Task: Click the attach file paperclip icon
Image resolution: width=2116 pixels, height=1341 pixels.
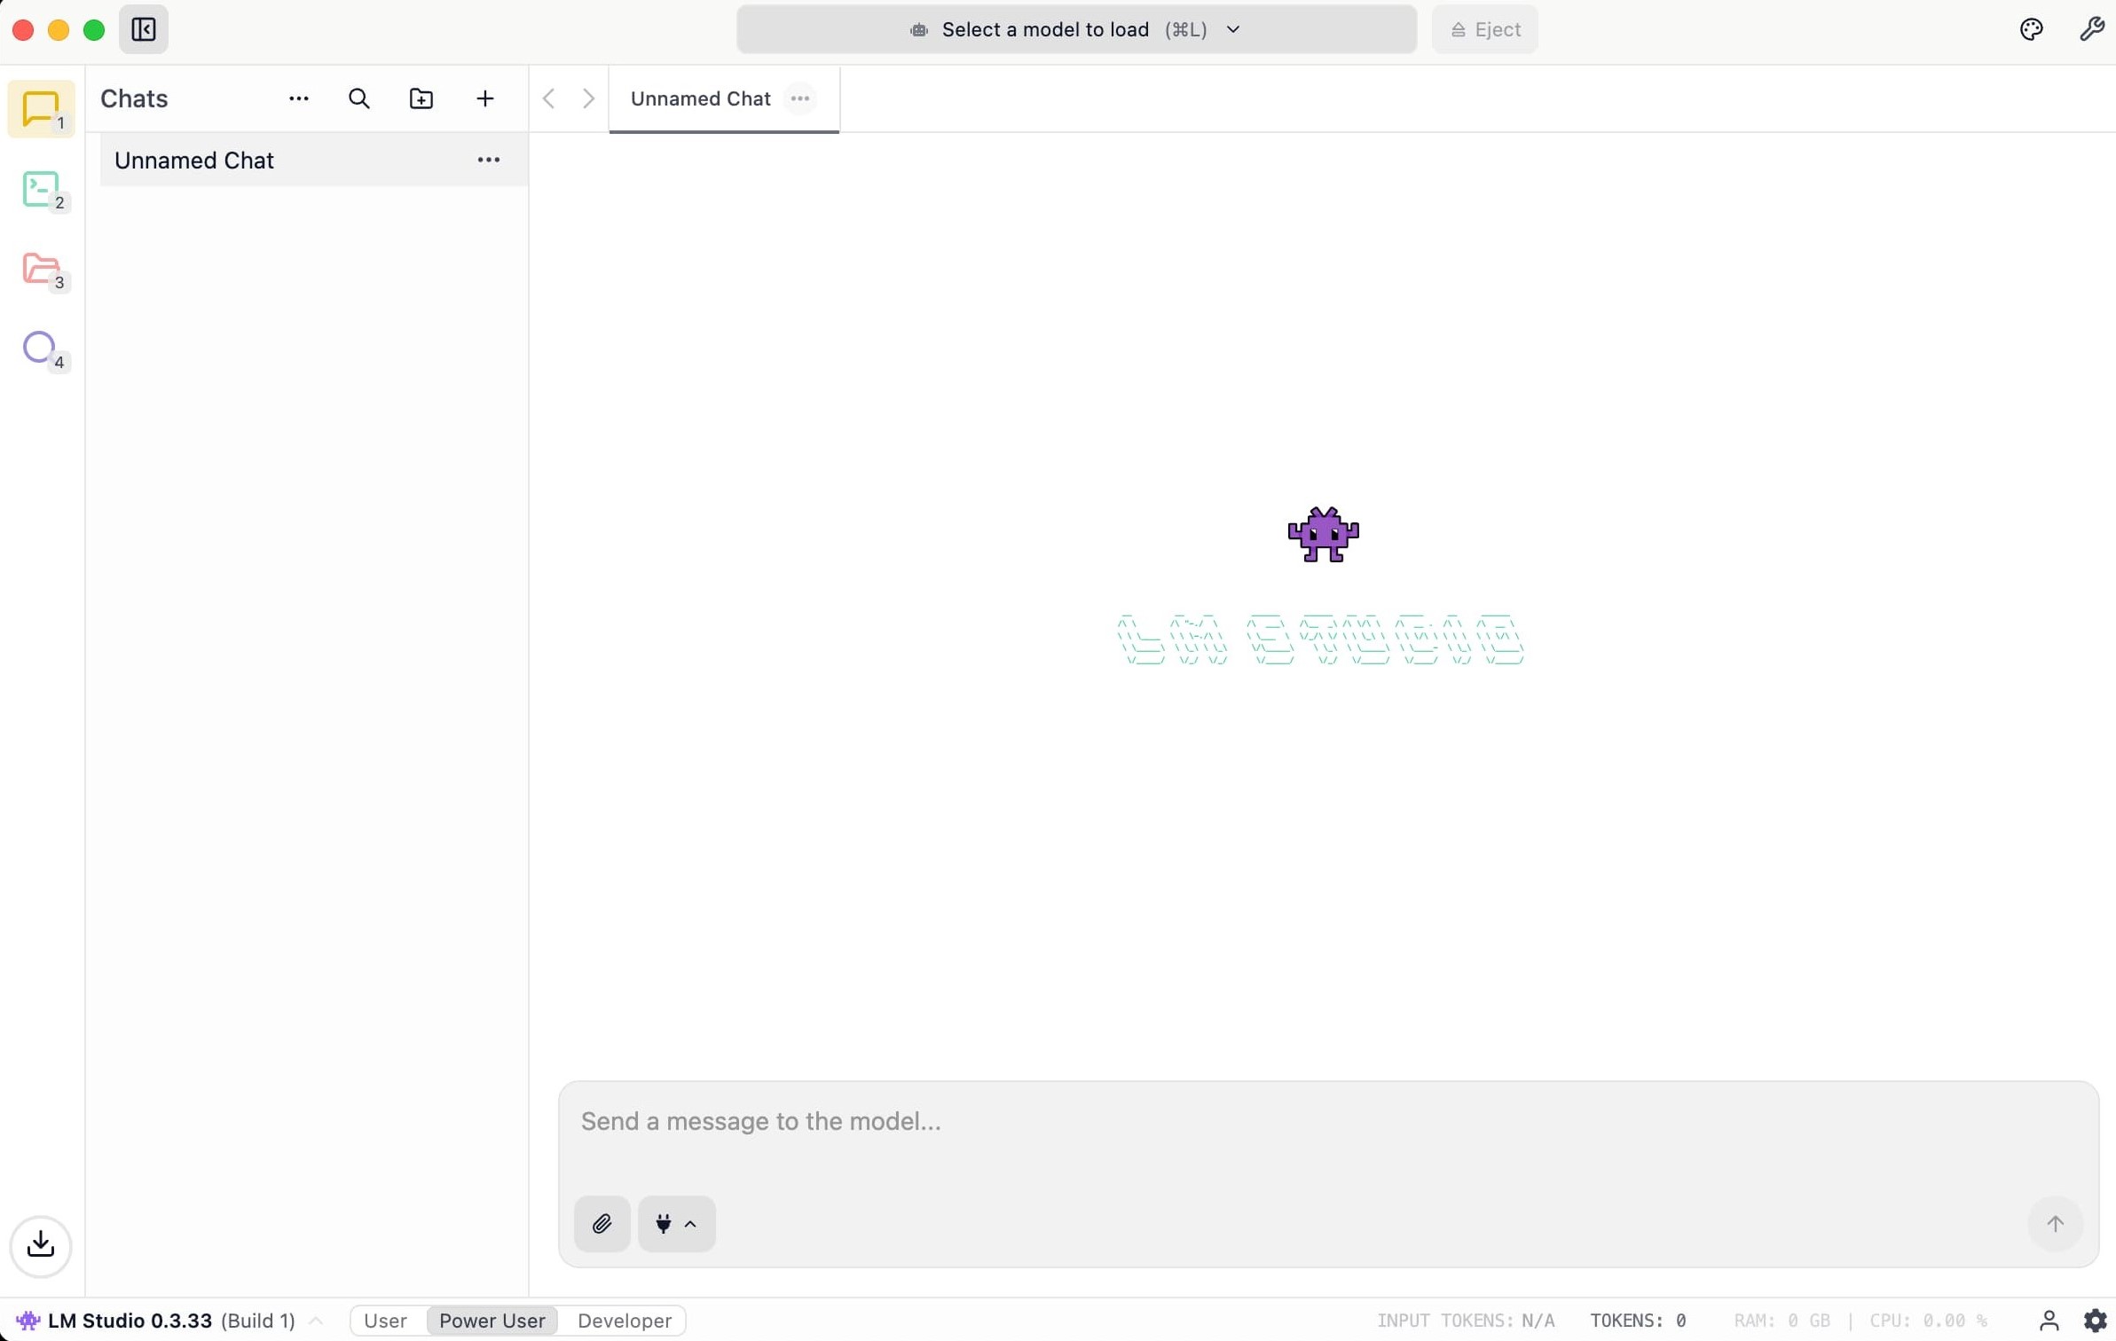Action: 602,1224
